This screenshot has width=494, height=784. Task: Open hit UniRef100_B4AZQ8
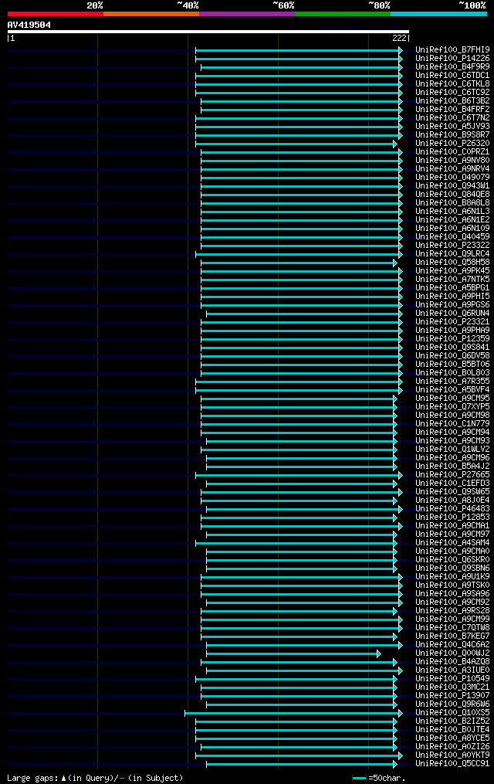tap(452, 662)
